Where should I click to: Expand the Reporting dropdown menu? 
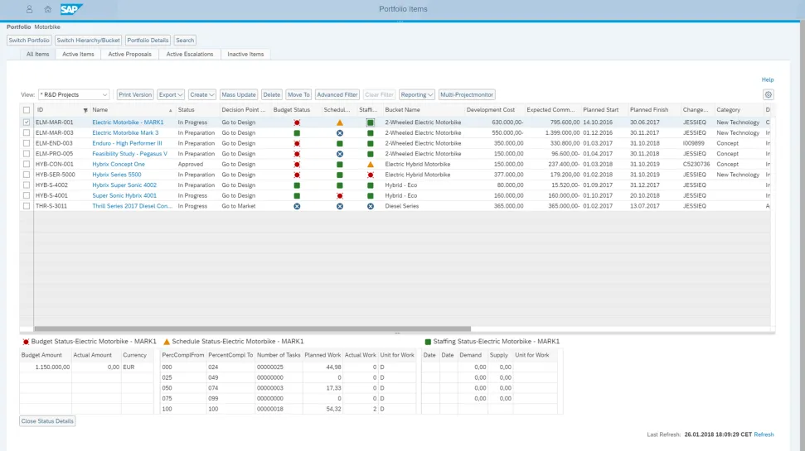(x=416, y=95)
